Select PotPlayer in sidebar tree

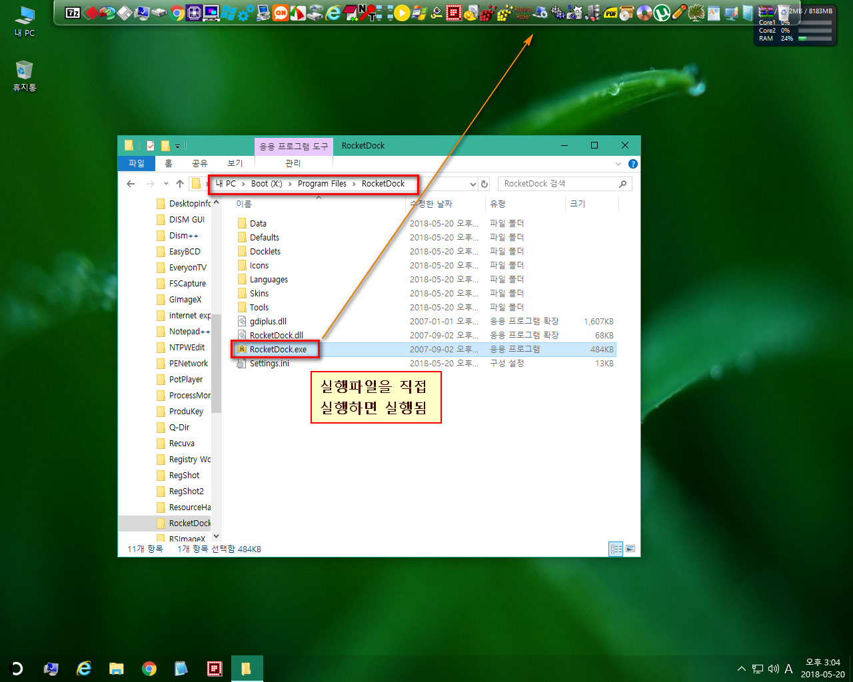(185, 379)
